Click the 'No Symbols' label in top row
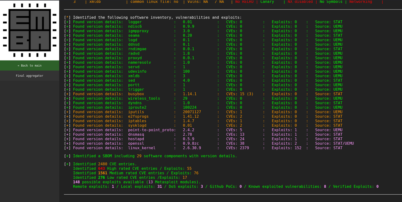 331,2
